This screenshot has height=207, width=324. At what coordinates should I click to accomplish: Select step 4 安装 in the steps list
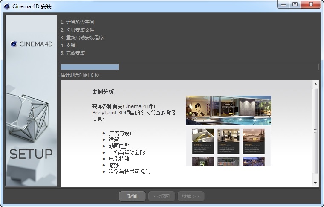click(x=68, y=45)
